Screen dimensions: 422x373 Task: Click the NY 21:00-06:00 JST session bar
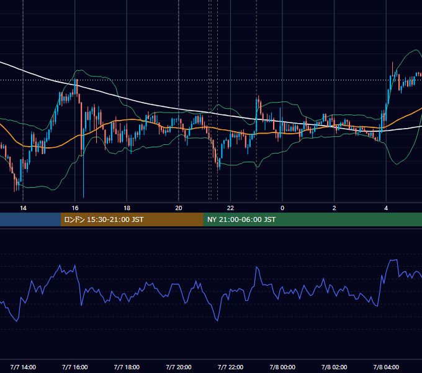[x=312, y=219]
